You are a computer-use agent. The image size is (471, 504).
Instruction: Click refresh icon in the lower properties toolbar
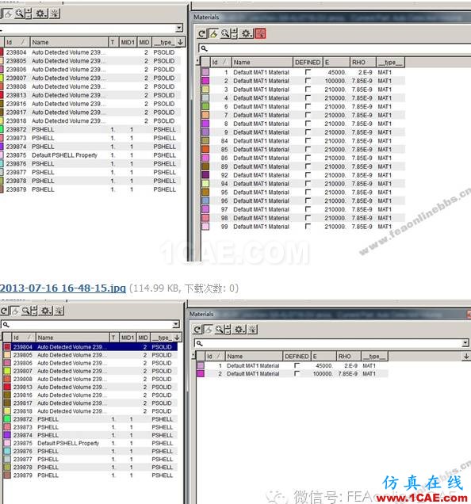pyautogui.click(x=4, y=311)
